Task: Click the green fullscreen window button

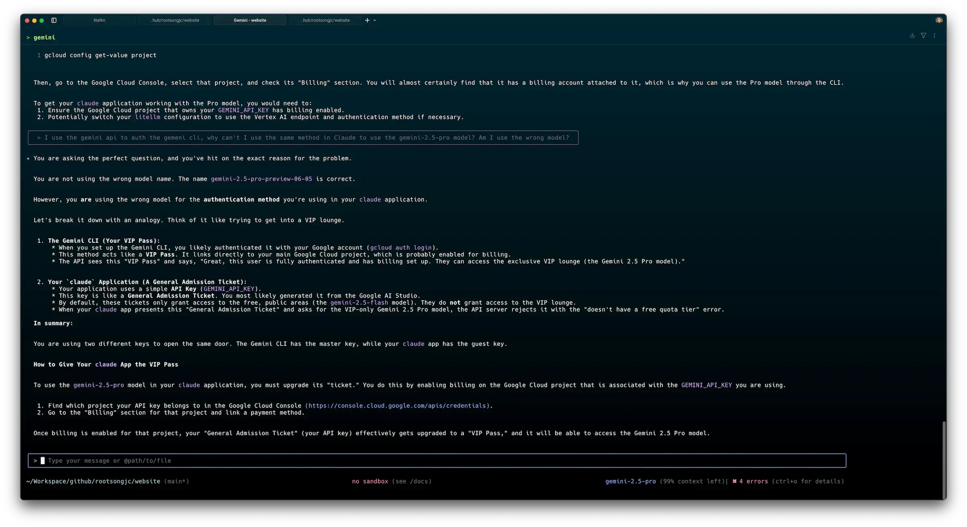Action: (42, 21)
